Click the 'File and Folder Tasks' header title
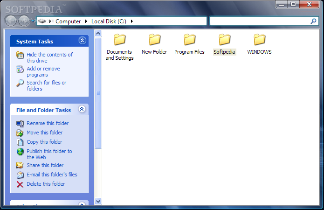This screenshot has width=324, height=210. (x=44, y=110)
